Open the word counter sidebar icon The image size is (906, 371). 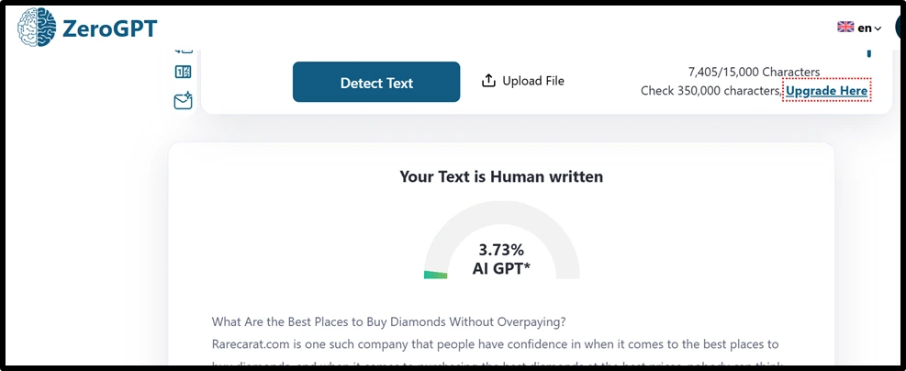coord(183,73)
